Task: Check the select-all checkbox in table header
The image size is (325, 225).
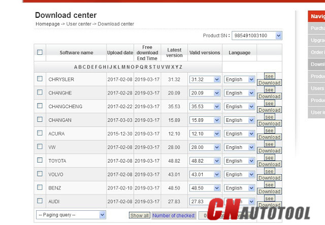Action: click(40, 52)
